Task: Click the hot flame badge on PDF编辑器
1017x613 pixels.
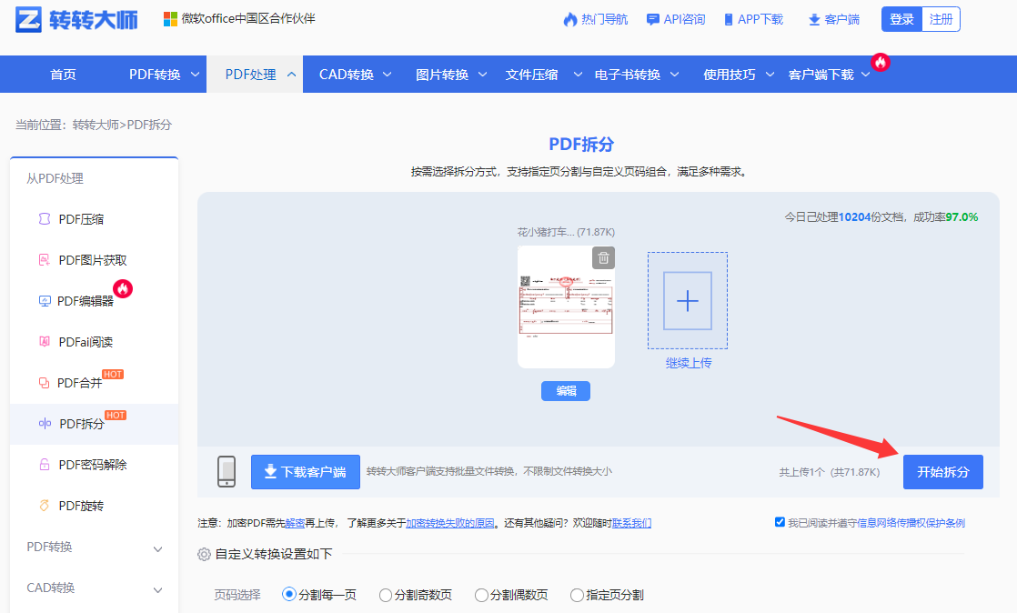Action: click(123, 288)
